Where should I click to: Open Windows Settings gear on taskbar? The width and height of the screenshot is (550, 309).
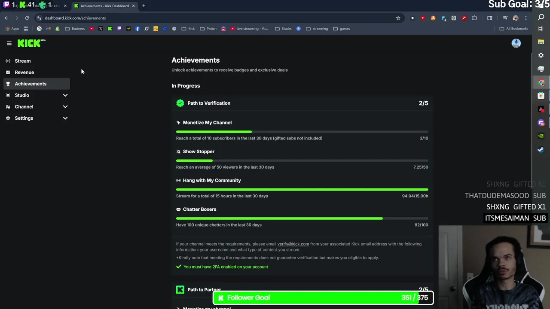click(541, 55)
